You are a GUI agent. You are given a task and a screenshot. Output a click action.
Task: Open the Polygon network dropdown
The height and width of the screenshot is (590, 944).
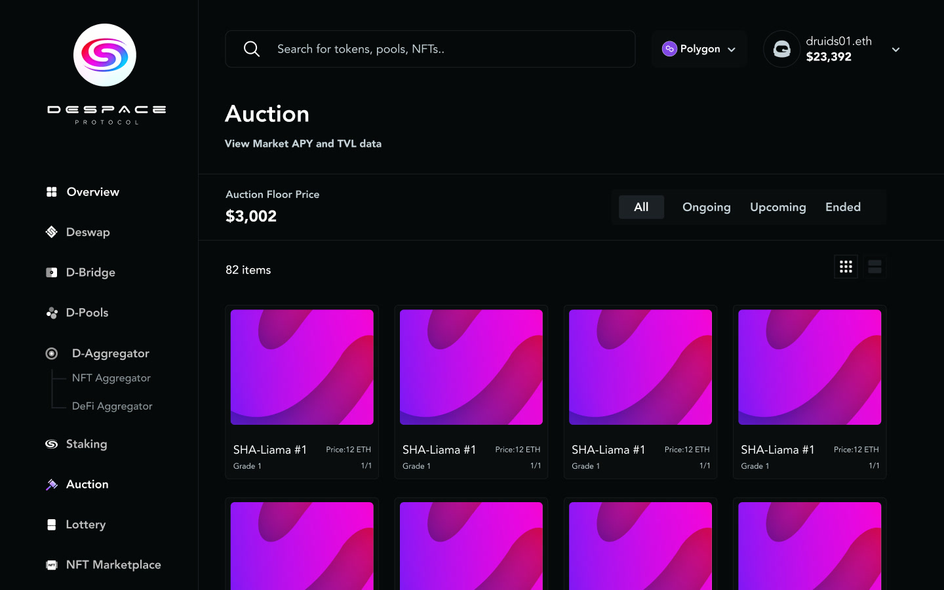699,49
